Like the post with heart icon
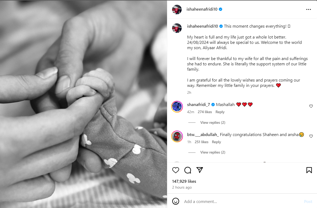This screenshot has width=317, height=208. point(176,170)
